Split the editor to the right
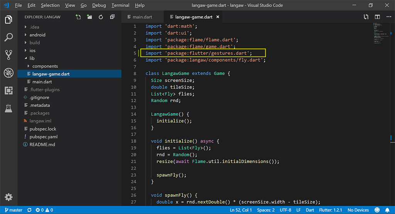This screenshot has height=214, width=395. (377, 17)
